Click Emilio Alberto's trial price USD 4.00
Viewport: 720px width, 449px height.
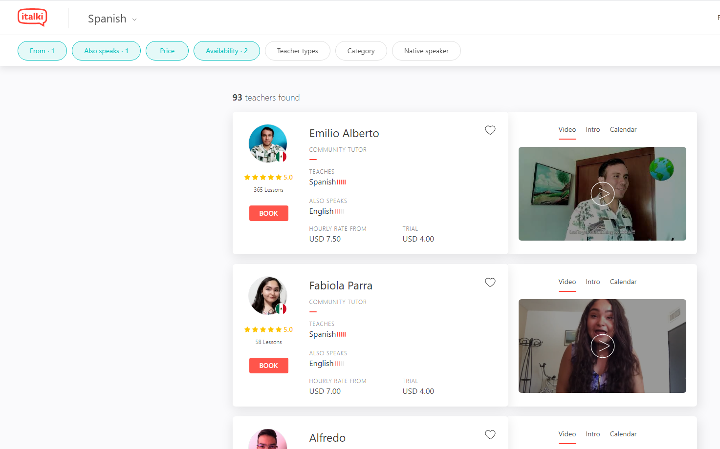tap(418, 239)
